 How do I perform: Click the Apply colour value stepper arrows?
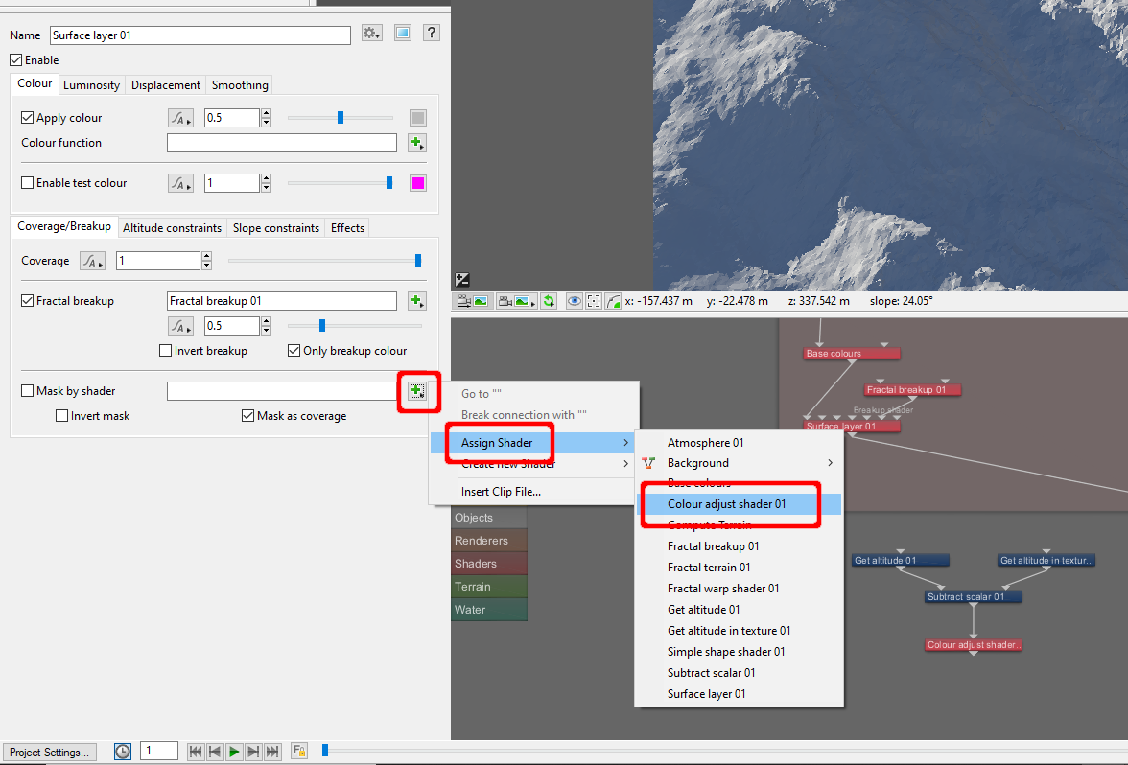click(x=267, y=118)
